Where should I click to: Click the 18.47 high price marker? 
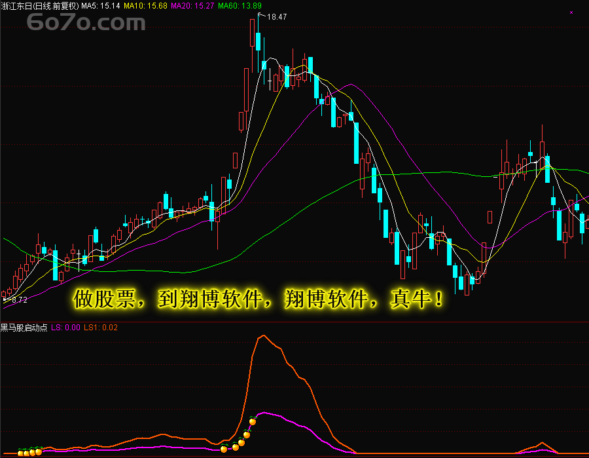click(x=276, y=17)
